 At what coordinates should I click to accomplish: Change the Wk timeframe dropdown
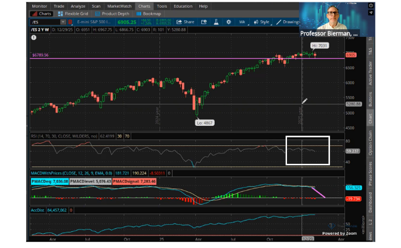point(243,22)
